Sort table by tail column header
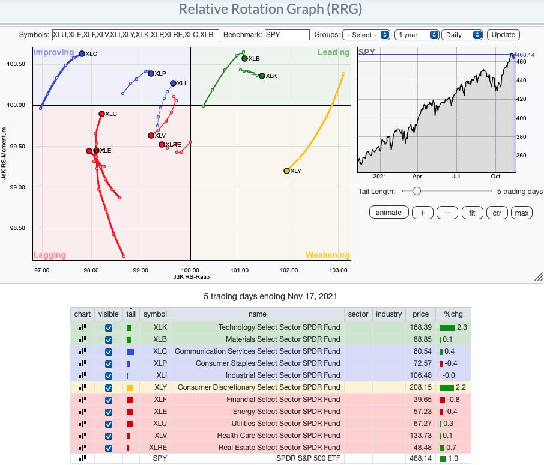544x465 pixels. click(131, 314)
